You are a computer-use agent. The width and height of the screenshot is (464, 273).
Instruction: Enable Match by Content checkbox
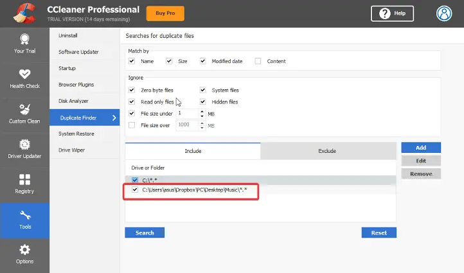click(258, 61)
